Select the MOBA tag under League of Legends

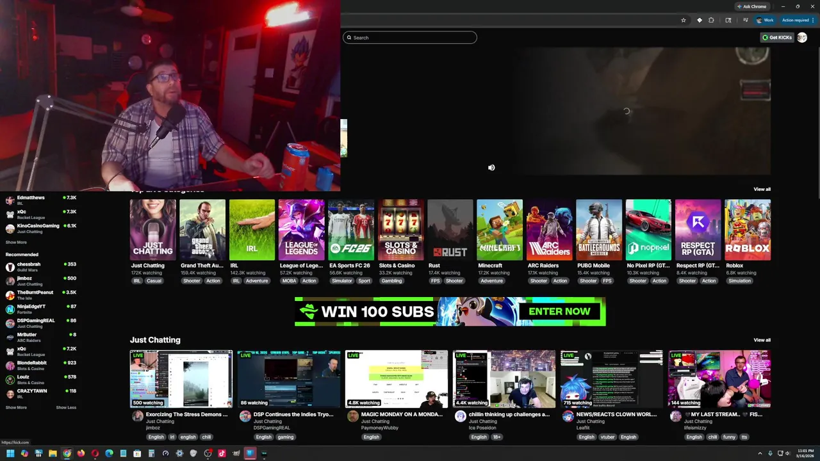click(x=289, y=280)
